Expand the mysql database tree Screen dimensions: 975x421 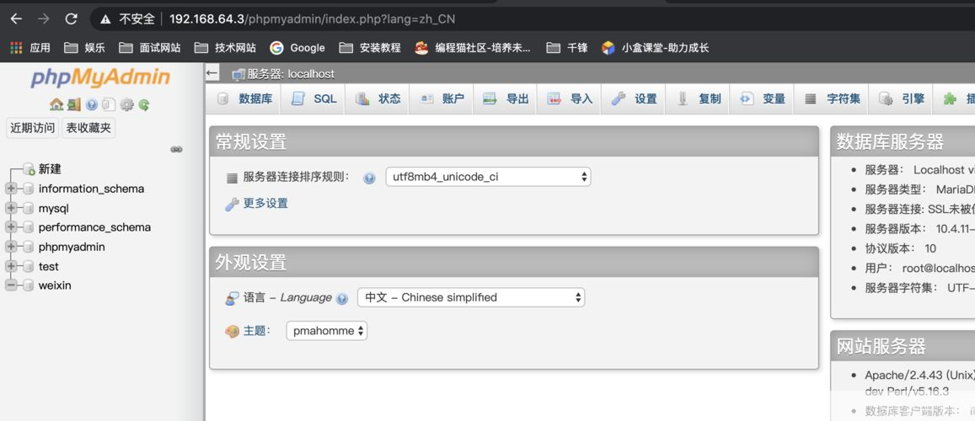pos(11,208)
